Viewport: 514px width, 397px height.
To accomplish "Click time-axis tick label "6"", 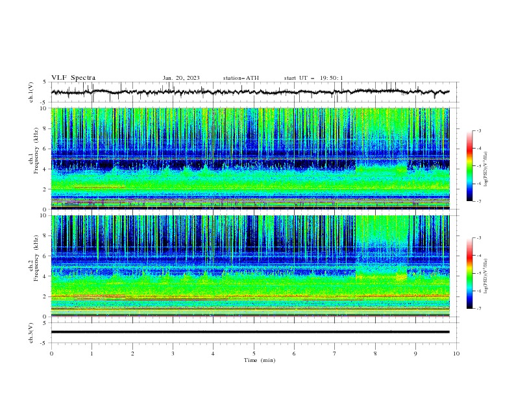I will click(295, 354).
